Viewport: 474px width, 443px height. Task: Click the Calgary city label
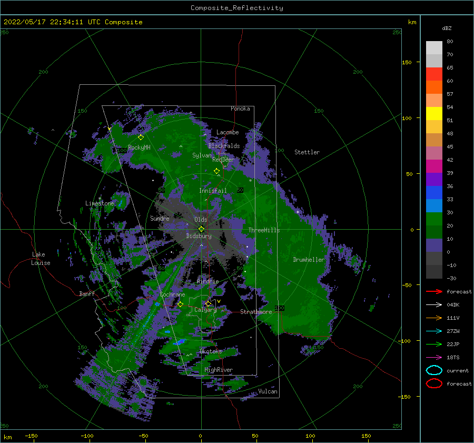[x=205, y=310]
